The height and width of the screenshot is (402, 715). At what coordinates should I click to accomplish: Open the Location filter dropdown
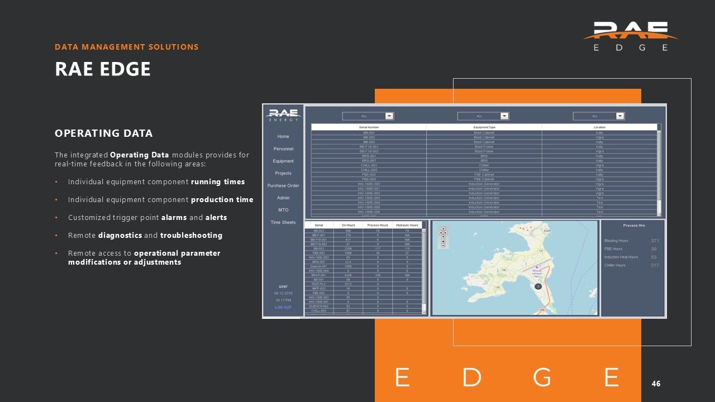(599, 116)
